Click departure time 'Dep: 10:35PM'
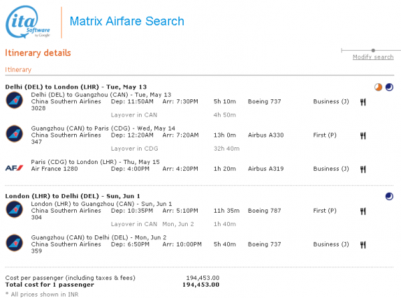This screenshot has height=298, width=401. coord(132,211)
